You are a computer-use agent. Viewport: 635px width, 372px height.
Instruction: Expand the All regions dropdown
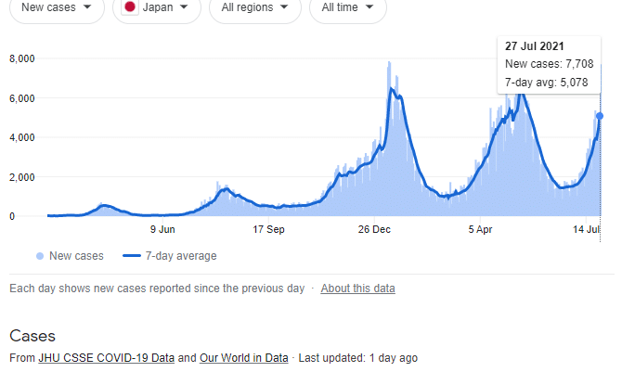(x=253, y=7)
